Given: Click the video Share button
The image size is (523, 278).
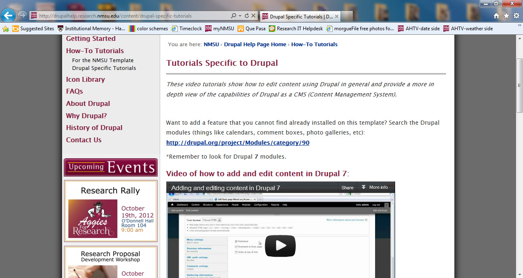Looking at the screenshot, I should [x=347, y=188].
